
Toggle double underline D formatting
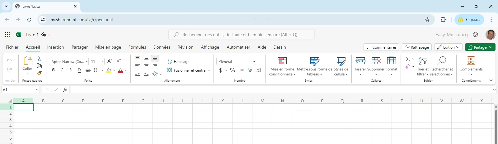coord(79,70)
